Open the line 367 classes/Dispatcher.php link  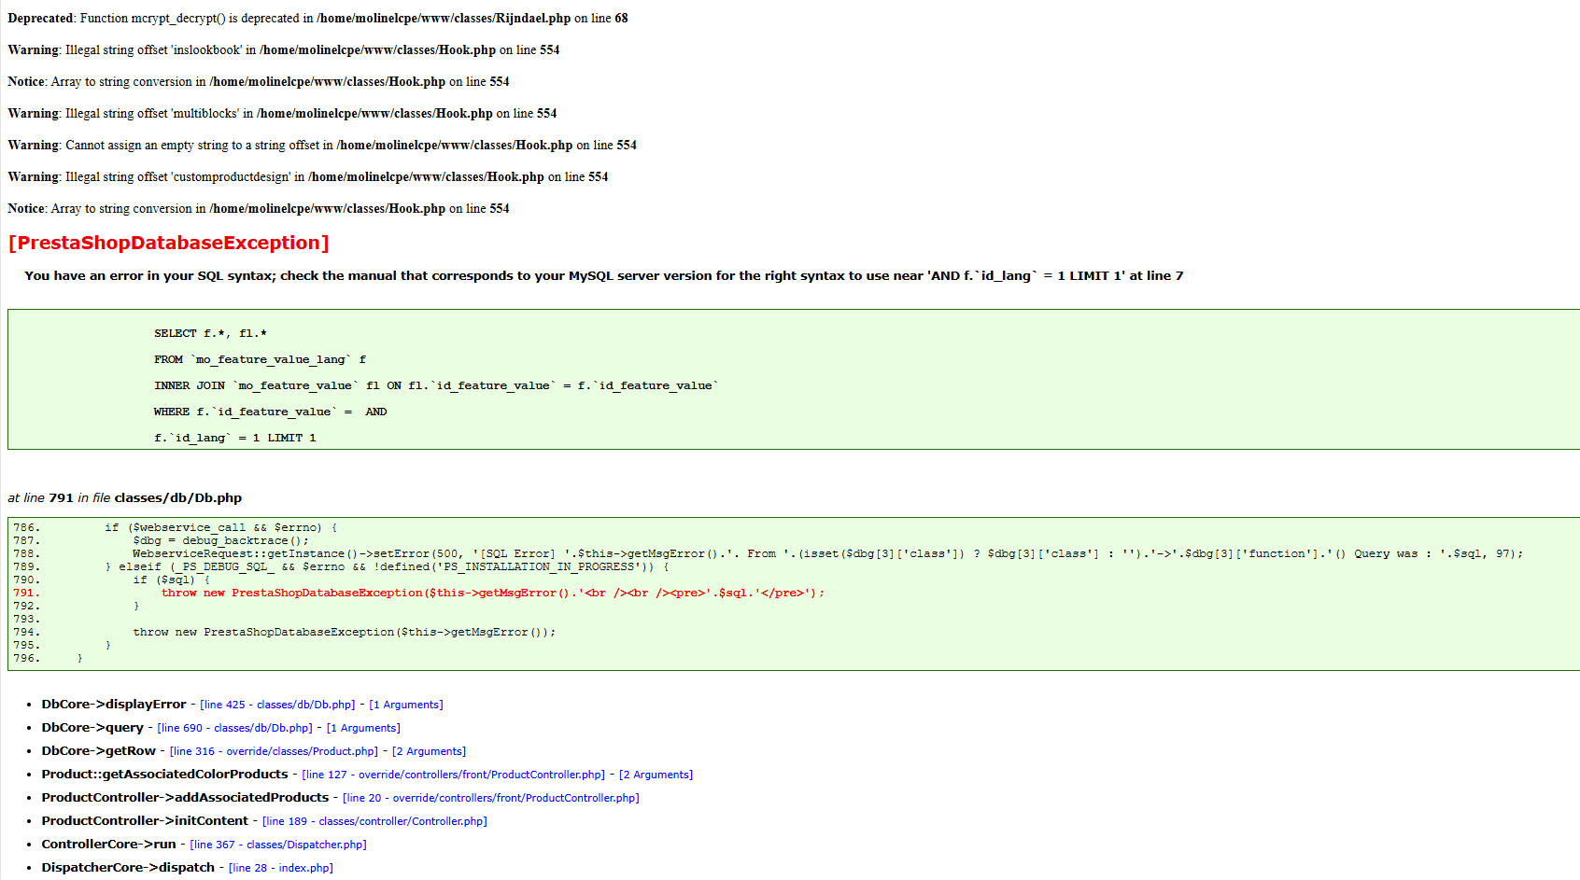click(278, 845)
